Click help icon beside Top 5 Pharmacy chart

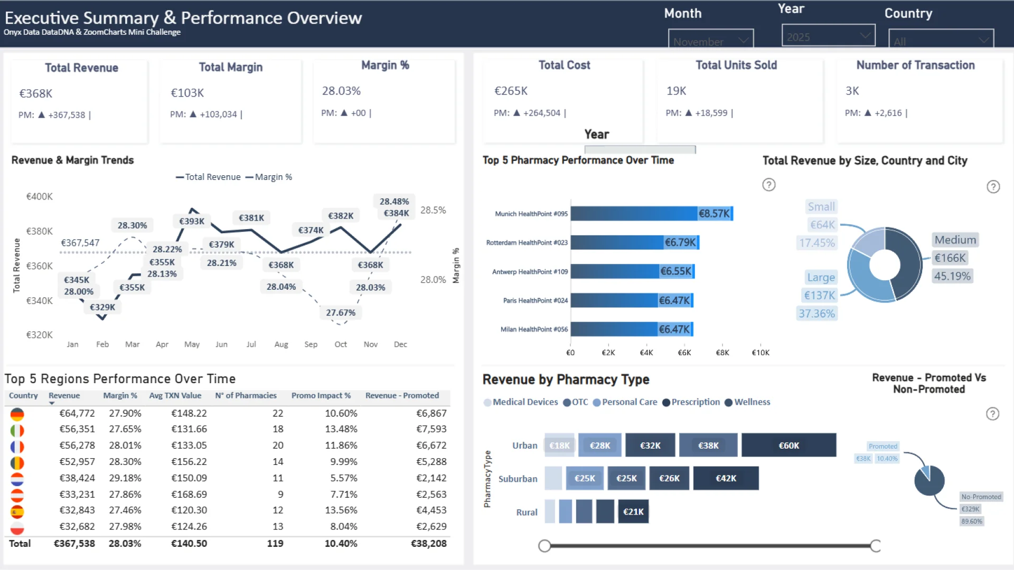click(768, 185)
